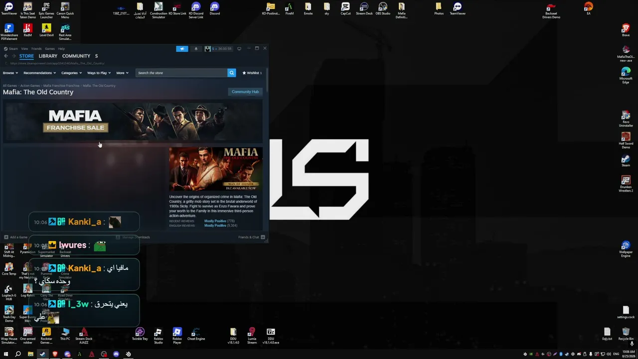Screen dimensions: 638x359
Task: Open the Canon Quick Menu shortcut
Action: pos(65,10)
